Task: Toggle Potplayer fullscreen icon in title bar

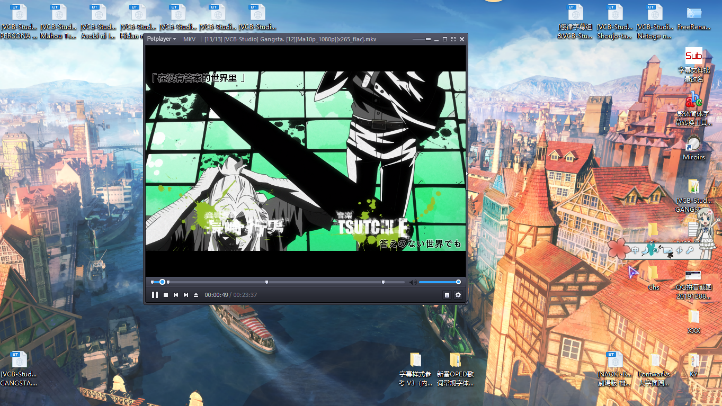Action: pyautogui.click(x=453, y=39)
